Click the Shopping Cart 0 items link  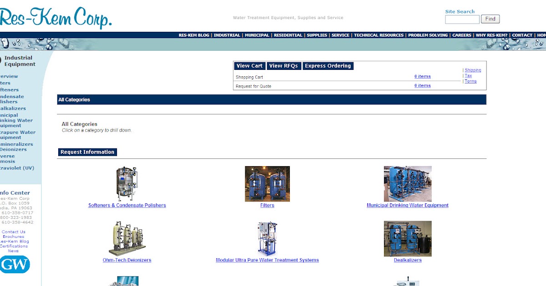click(x=422, y=76)
